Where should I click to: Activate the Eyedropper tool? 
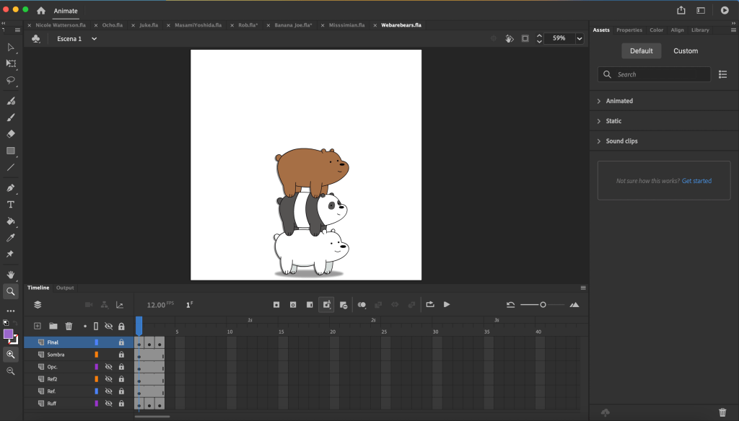point(11,238)
